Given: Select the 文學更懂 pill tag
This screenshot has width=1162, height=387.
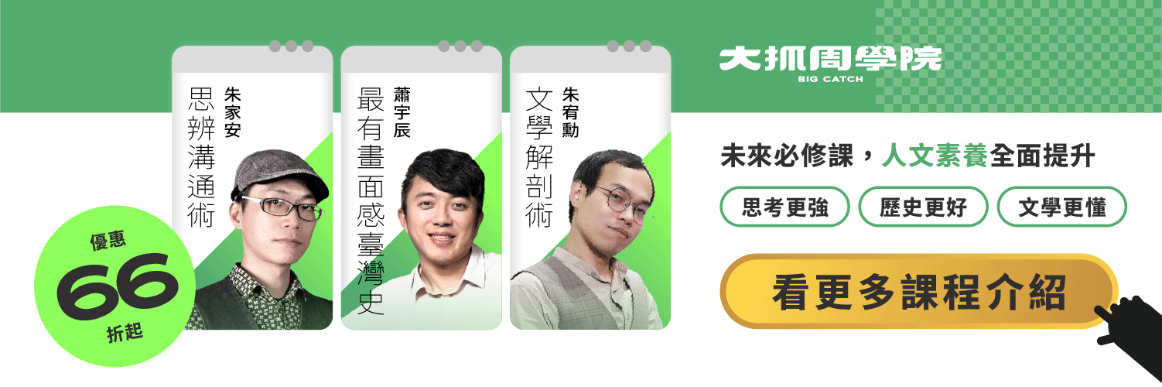Looking at the screenshot, I should pos(1061,207).
